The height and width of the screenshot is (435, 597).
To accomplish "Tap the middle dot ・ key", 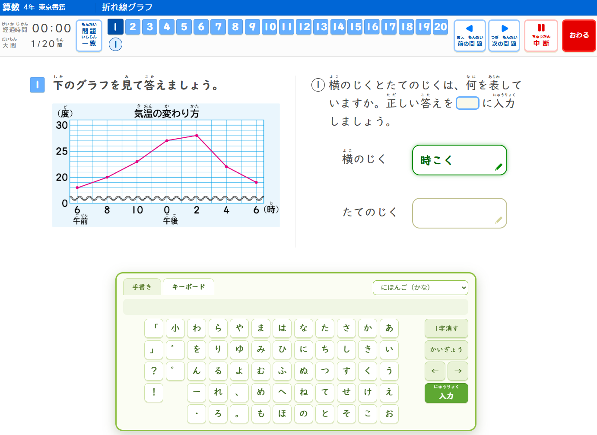I will (x=197, y=414).
